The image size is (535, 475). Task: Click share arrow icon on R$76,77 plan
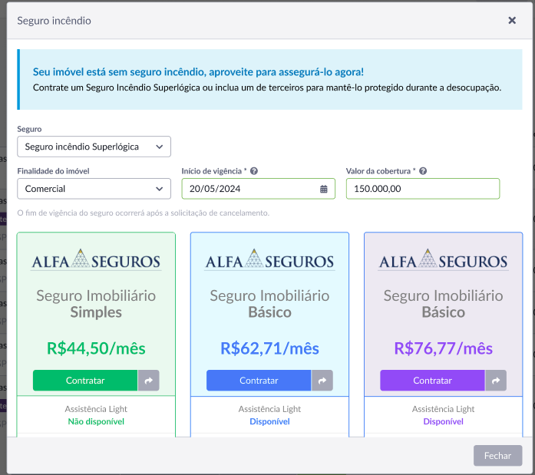(496, 380)
